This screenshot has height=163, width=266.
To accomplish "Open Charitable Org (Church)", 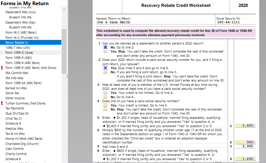I will 22,144.
